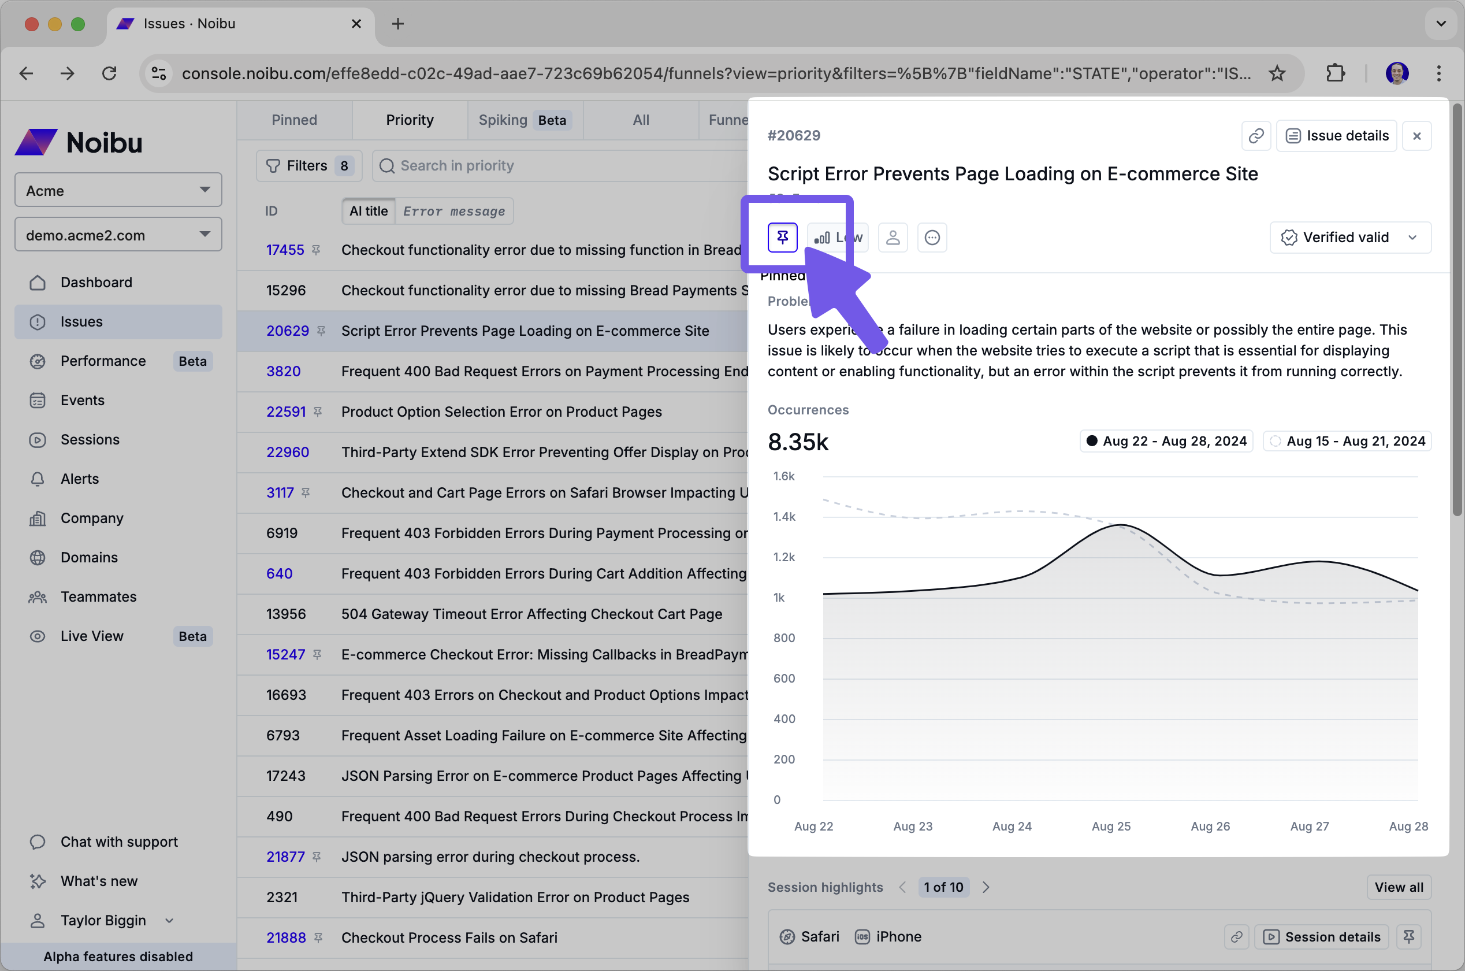Open the Pinned tab
1465x971 pixels.
(x=294, y=120)
